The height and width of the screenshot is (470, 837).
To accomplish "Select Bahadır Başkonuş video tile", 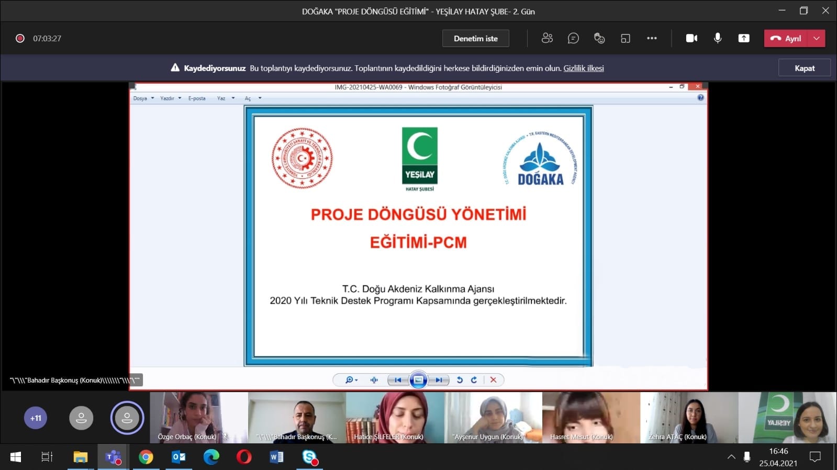I will click(297, 417).
